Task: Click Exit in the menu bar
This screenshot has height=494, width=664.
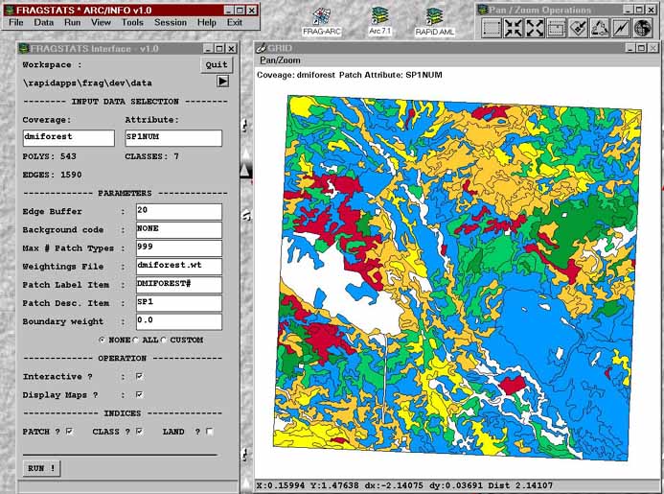Action: [234, 22]
